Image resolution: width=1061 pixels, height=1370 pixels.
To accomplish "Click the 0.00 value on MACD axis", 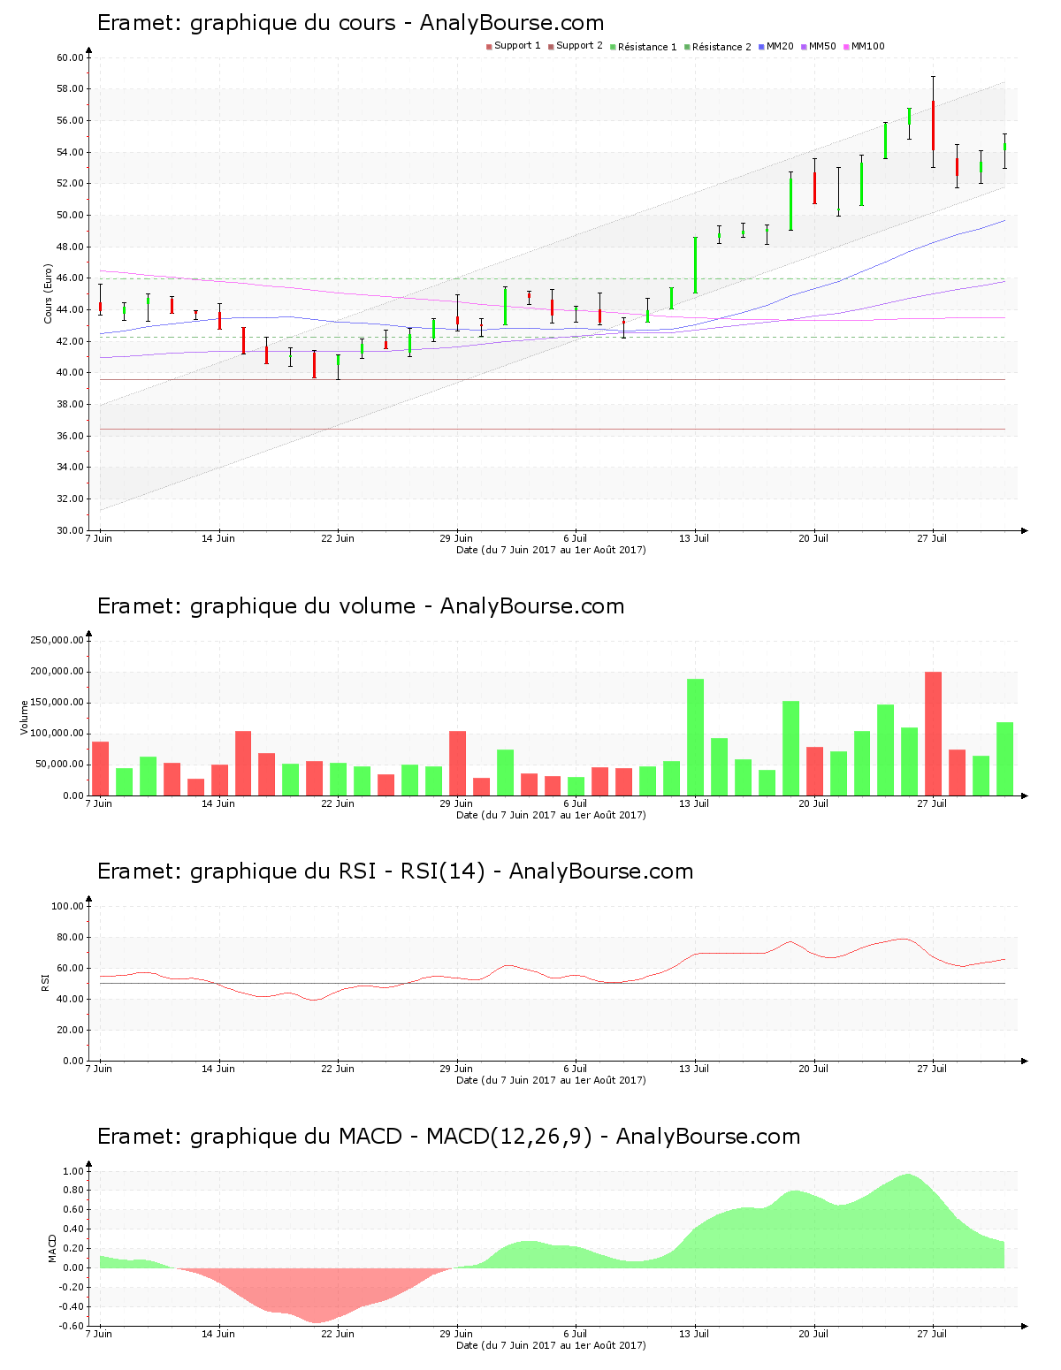I will (73, 1267).
